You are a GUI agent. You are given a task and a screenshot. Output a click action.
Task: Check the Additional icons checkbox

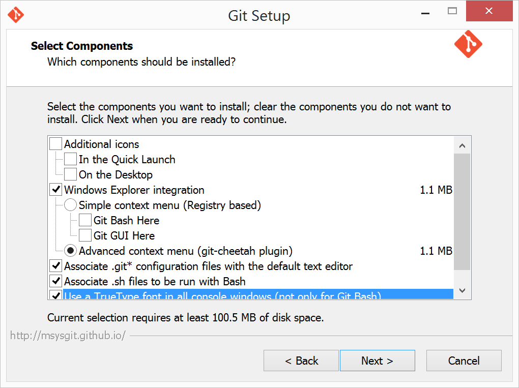pyautogui.click(x=55, y=144)
